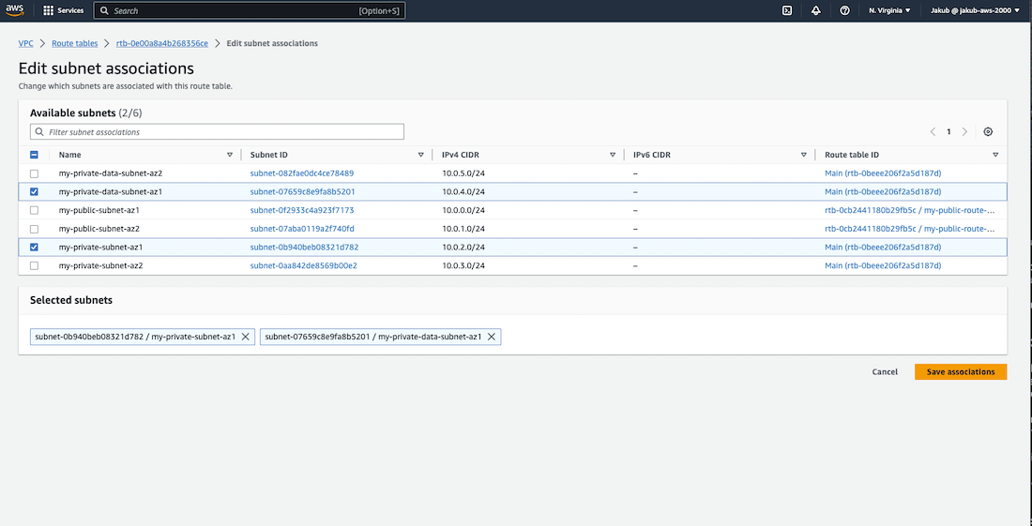Check the my-private-data-subnet-az2 checkbox
Screen dimensions: 1032x526
pos(35,173)
